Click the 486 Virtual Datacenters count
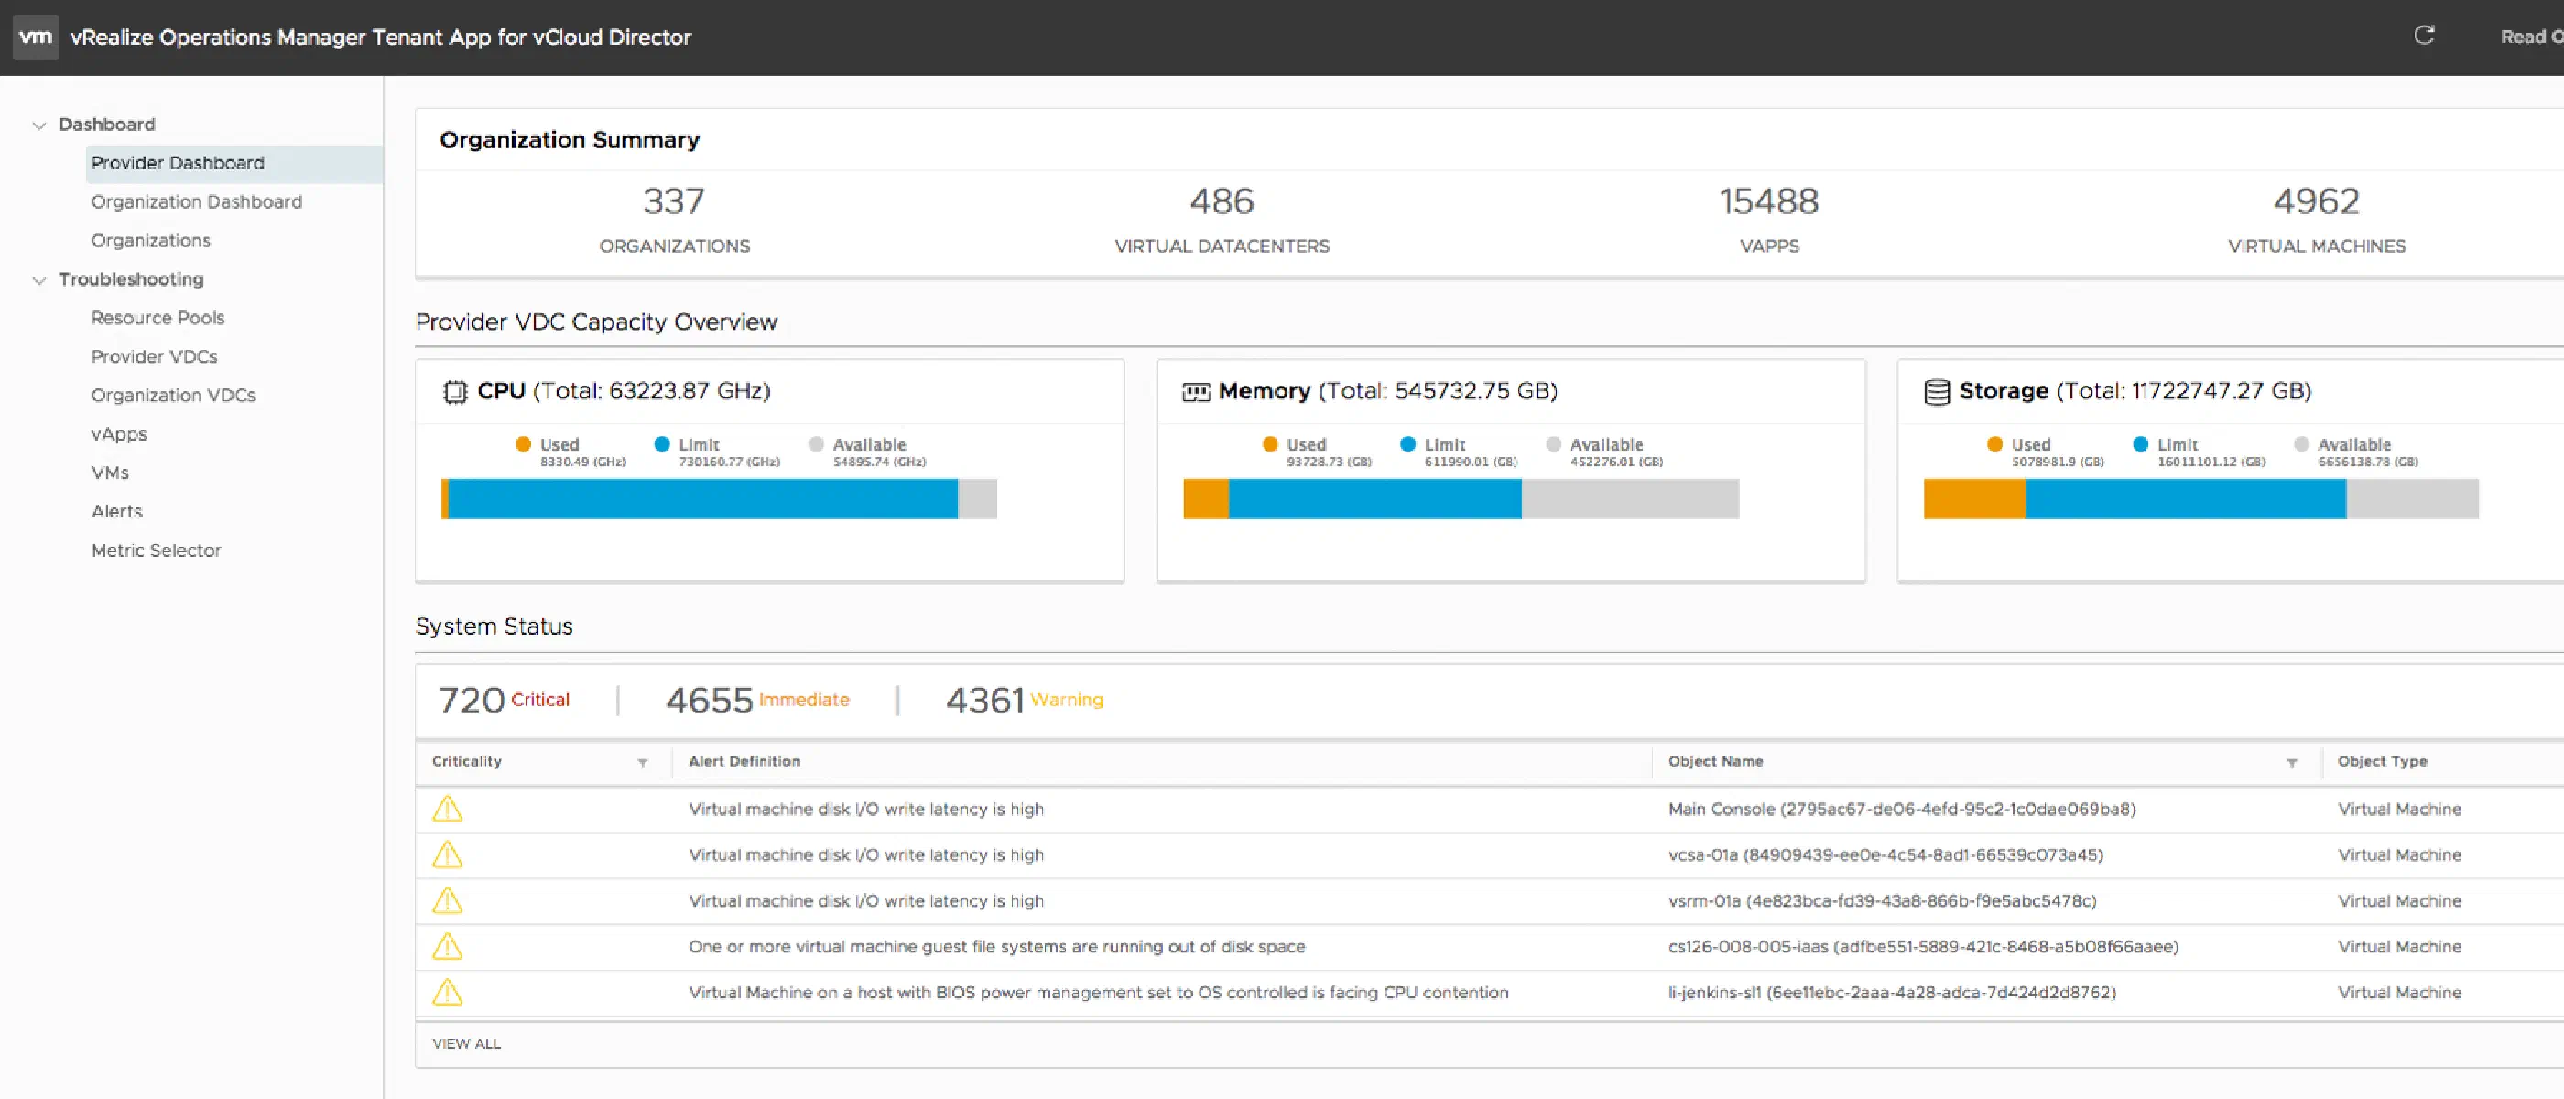The width and height of the screenshot is (2564, 1099). [1222, 202]
